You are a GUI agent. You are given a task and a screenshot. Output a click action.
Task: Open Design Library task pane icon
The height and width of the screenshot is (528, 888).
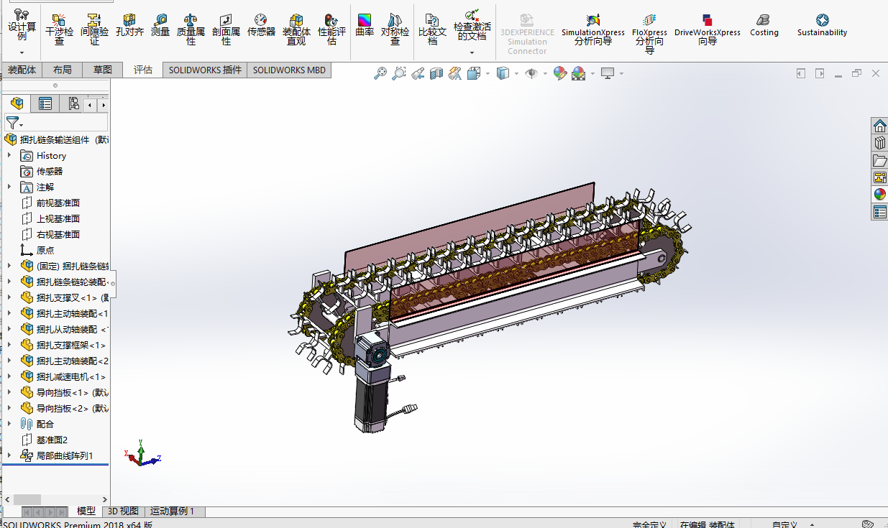click(880, 143)
